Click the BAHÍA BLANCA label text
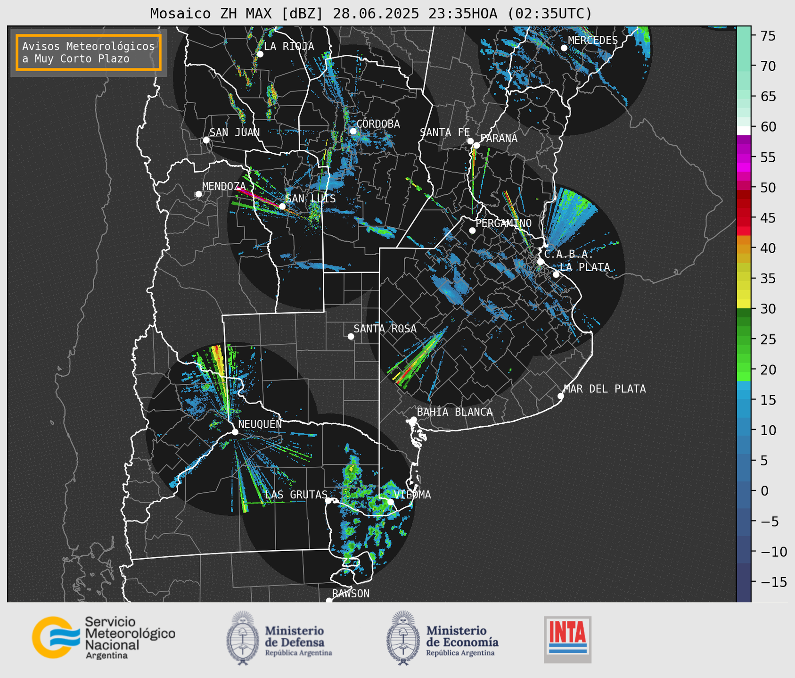 (455, 412)
